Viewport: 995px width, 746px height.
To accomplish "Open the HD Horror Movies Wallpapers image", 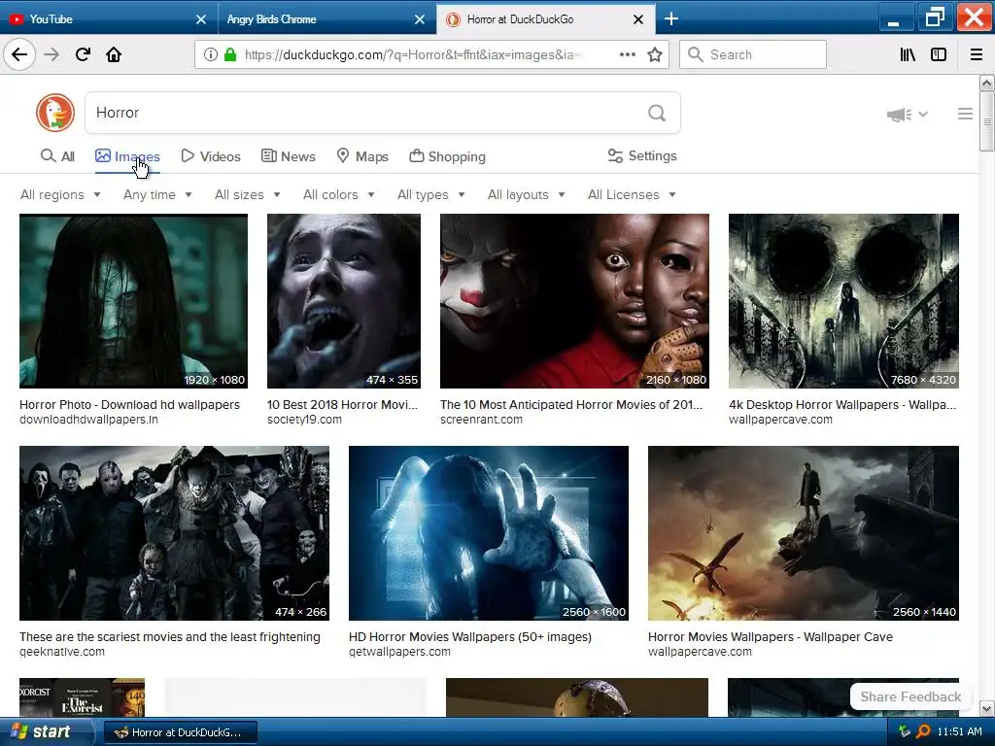I will coord(489,533).
